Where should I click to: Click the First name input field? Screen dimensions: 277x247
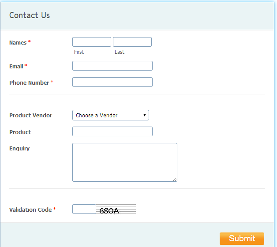[x=92, y=42]
